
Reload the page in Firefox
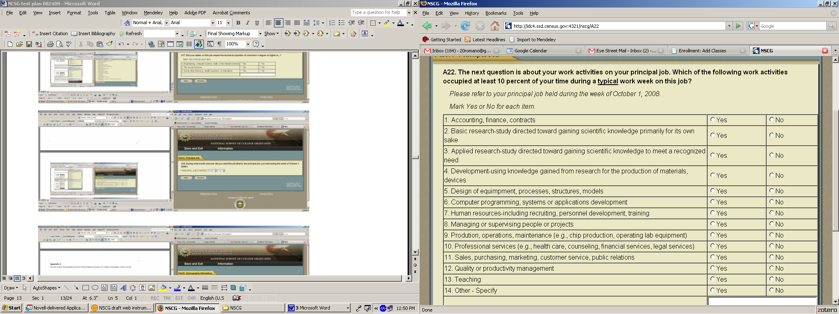(x=465, y=26)
